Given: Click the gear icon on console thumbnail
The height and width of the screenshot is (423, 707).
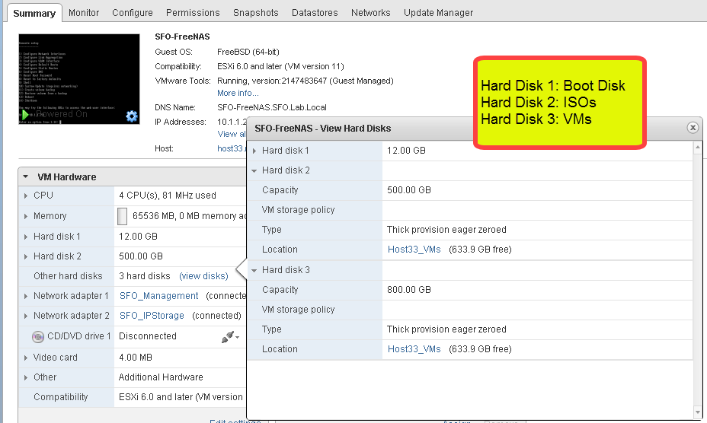Looking at the screenshot, I should click(x=132, y=116).
